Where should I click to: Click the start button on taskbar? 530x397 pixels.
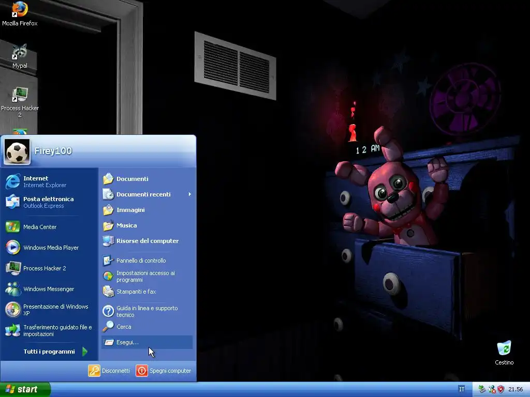tap(25, 389)
